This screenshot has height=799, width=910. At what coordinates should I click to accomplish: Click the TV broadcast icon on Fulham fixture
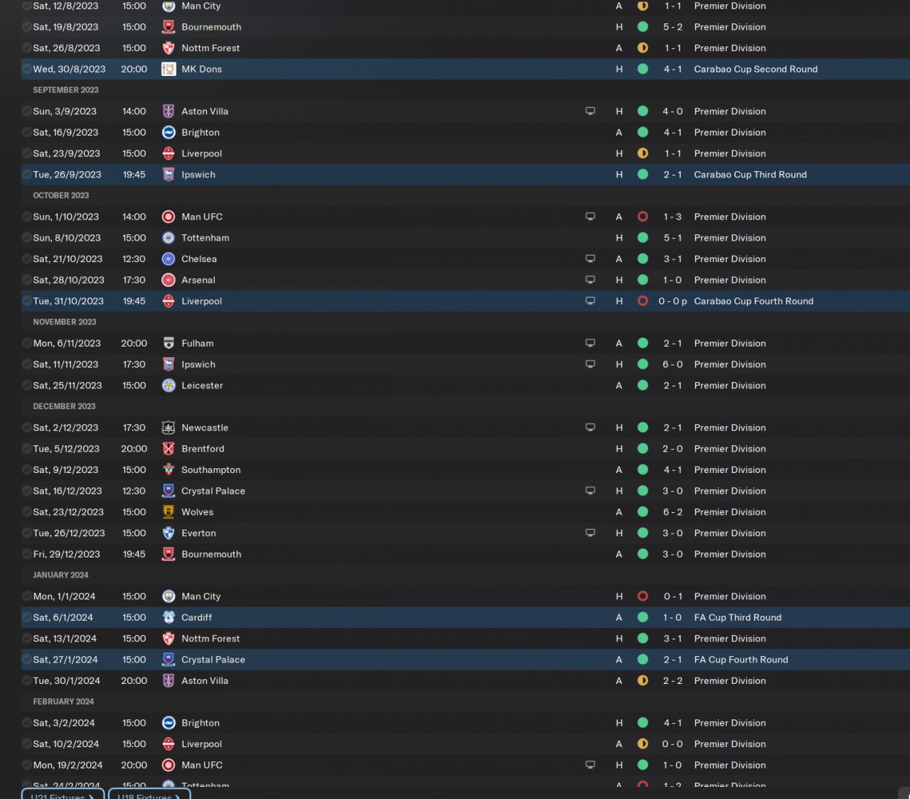(590, 343)
